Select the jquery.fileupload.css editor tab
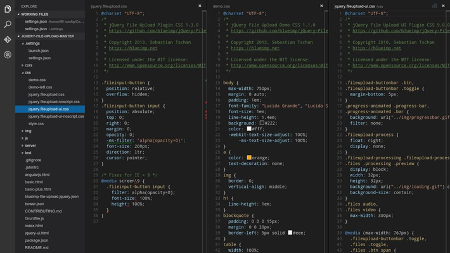 point(109,6)
